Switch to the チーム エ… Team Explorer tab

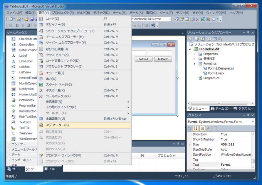[220, 109]
